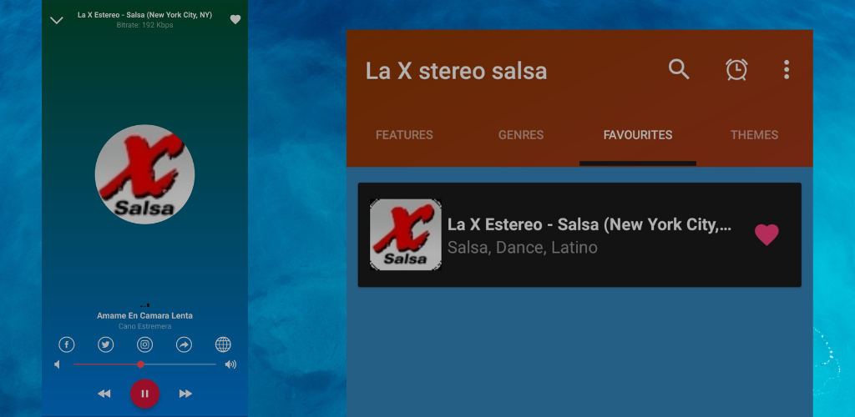The image size is (855, 417).
Task: Open the three-dot overflow menu
Action: [787, 70]
